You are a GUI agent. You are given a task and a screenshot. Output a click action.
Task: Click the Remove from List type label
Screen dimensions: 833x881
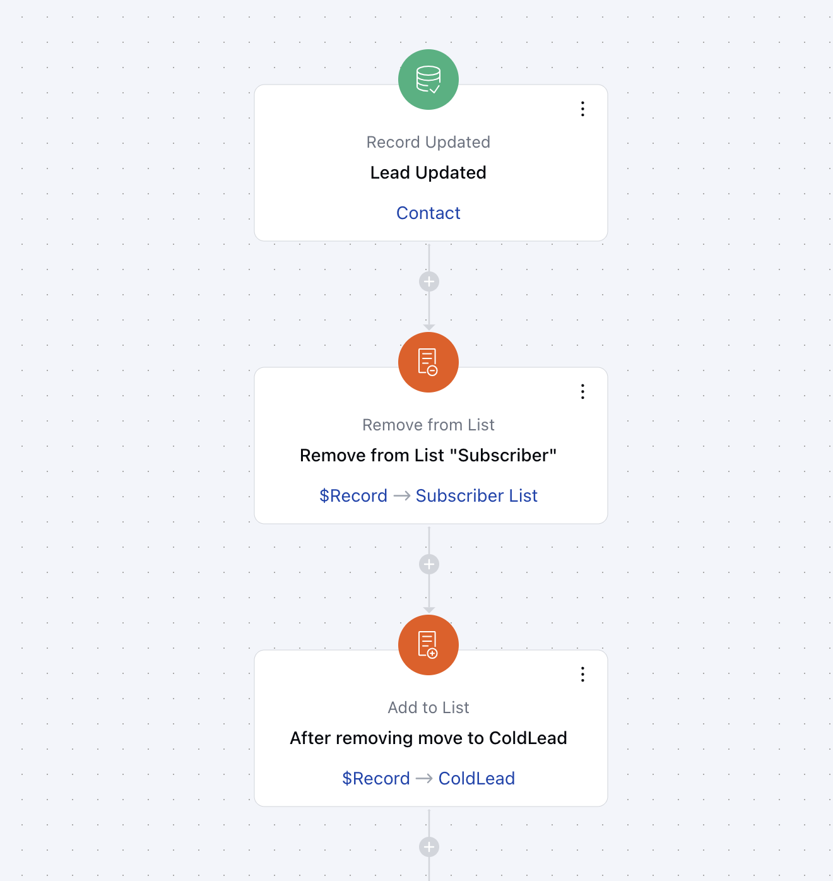[x=428, y=425]
